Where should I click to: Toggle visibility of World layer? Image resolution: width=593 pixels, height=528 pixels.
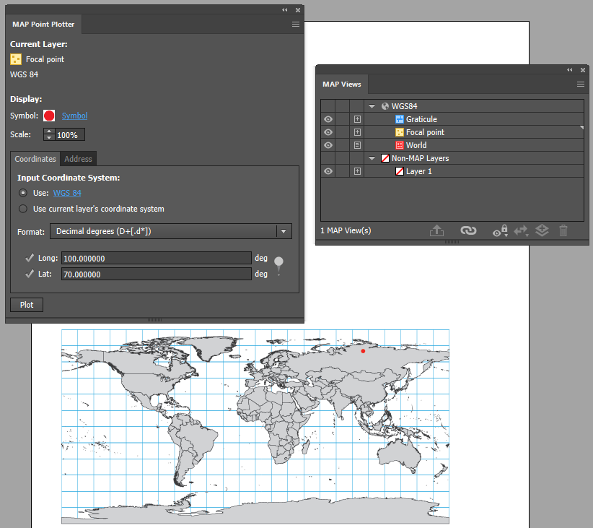click(328, 145)
